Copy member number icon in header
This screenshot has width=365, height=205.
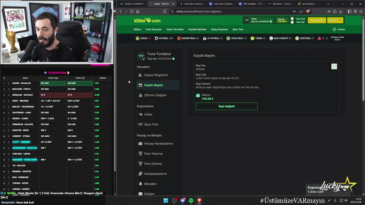point(271,22)
